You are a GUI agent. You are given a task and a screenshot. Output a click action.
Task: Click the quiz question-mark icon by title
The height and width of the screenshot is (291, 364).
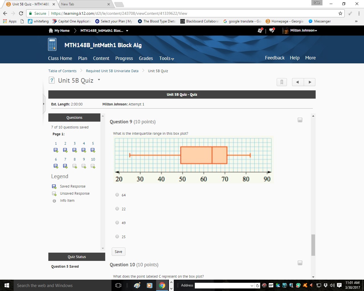pyautogui.click(x=51, y=80)
